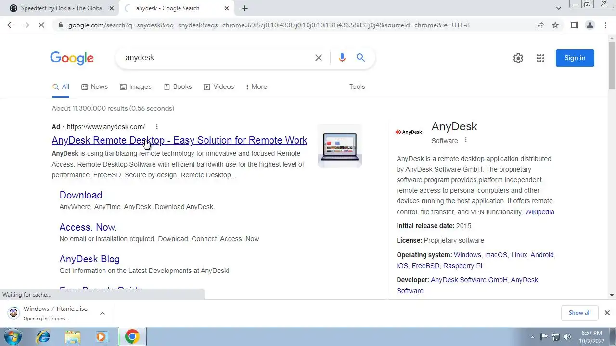Click the address bar URL
The width and height of the screenshot is (616, 346).
[x=269, y=25]
